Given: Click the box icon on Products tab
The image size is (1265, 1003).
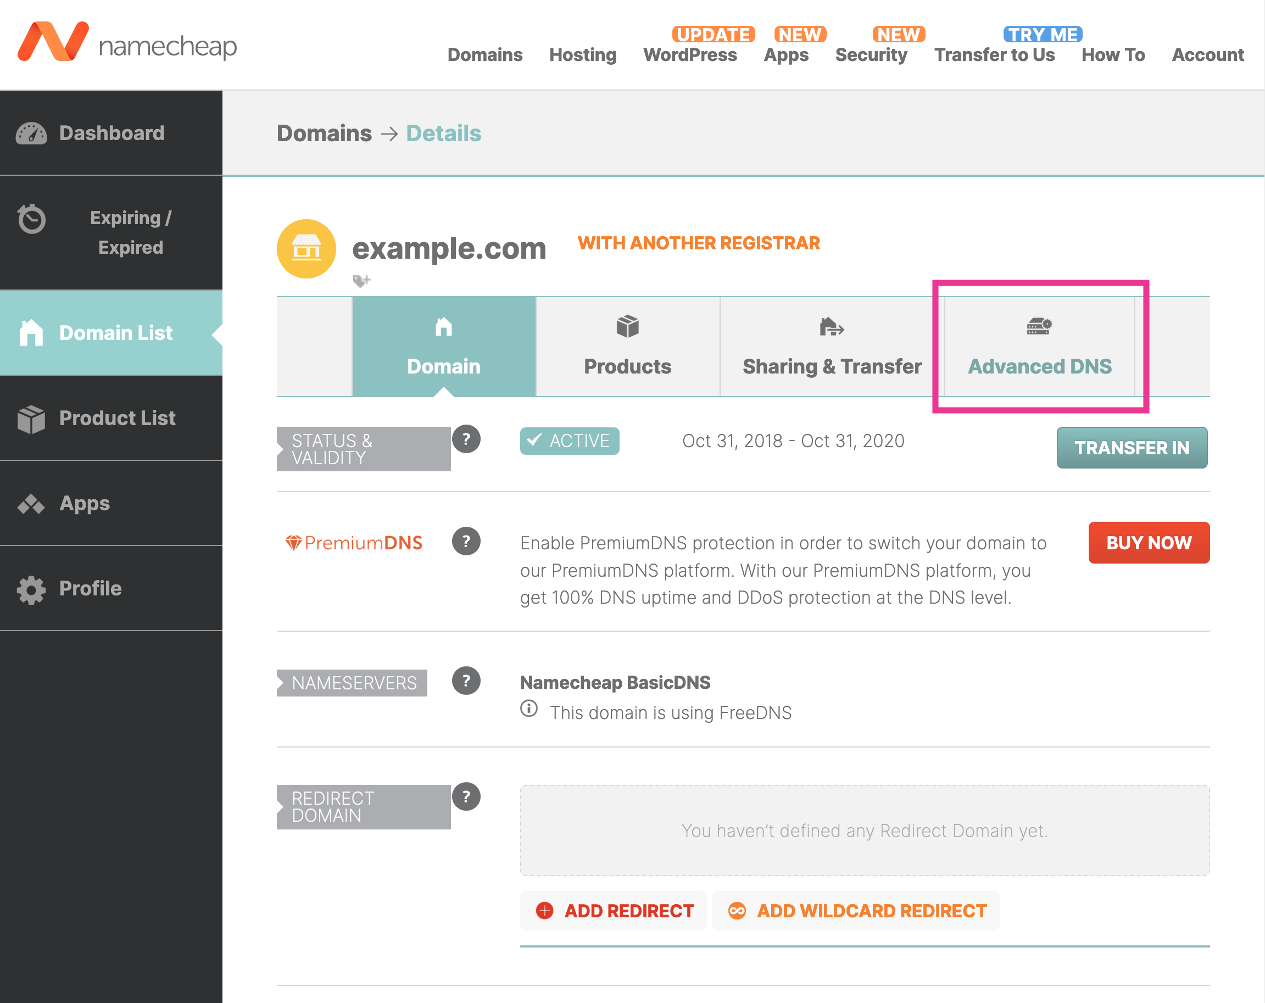Looking at the screenshot, I should click(x=627, y=326).
